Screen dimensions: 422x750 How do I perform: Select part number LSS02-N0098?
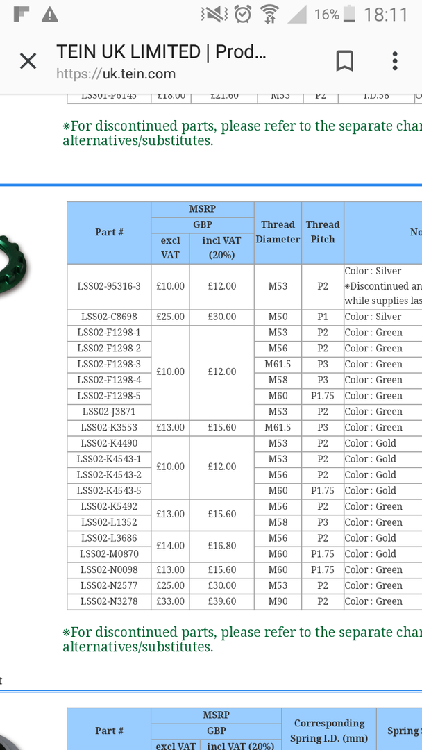[x=109, y=569]
